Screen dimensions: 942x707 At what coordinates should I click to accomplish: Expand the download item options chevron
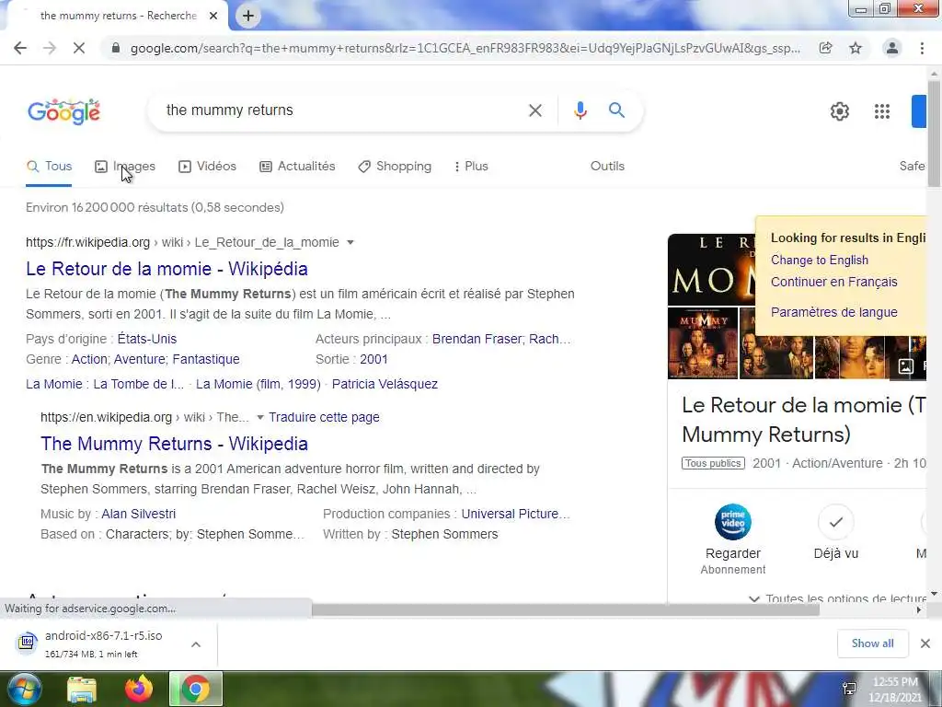196,644
